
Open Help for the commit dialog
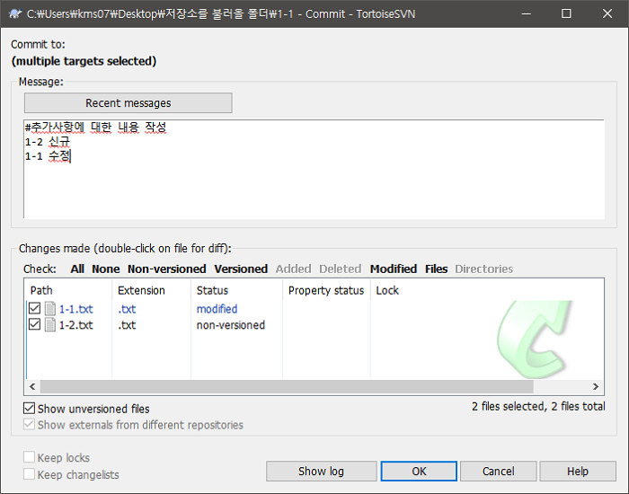(x=578, y=472)
